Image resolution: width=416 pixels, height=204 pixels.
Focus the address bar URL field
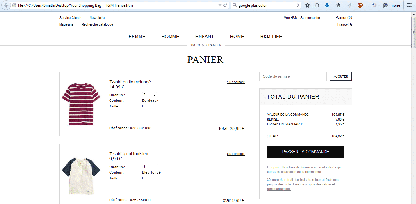pos(117,5)
